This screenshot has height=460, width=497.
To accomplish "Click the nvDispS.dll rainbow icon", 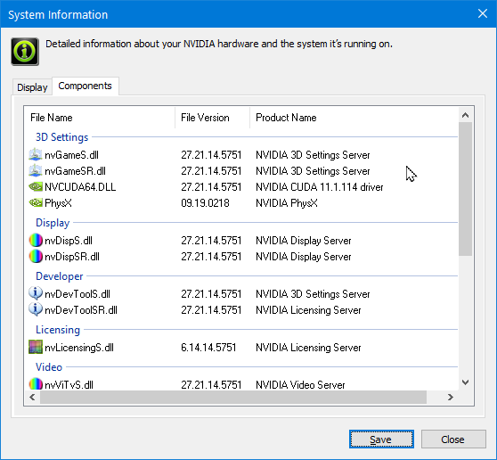I will [x=36, y=240].
